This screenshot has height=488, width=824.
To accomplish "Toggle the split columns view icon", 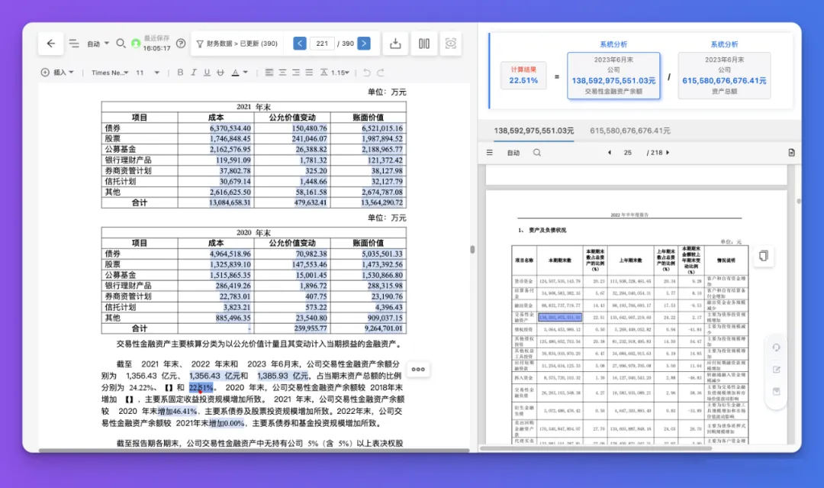I will [x=424, y=44].
